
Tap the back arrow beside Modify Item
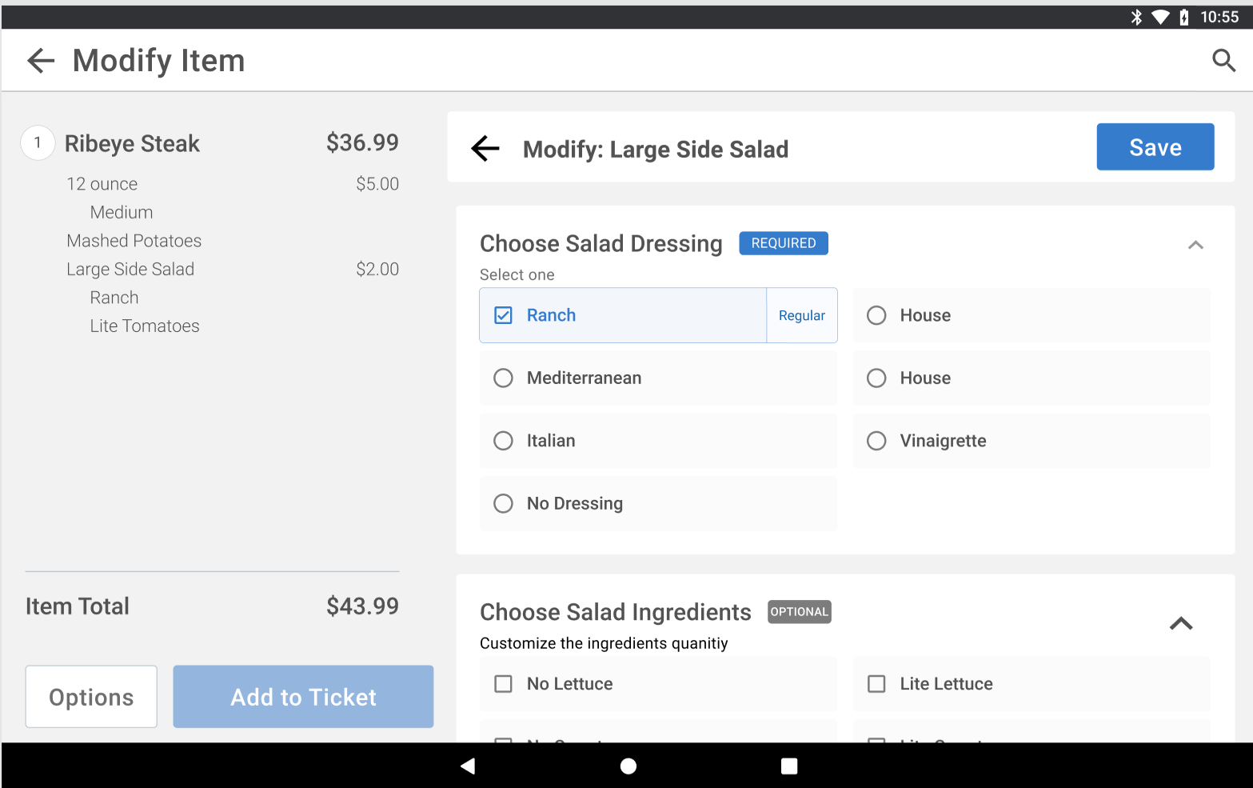tap(41, 61)
